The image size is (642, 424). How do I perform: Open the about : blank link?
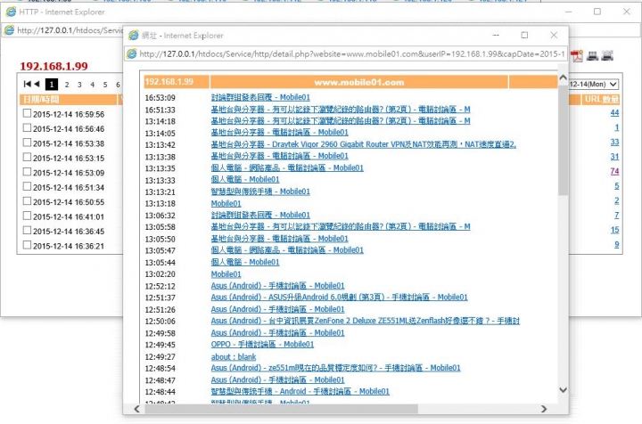(234, 356)
